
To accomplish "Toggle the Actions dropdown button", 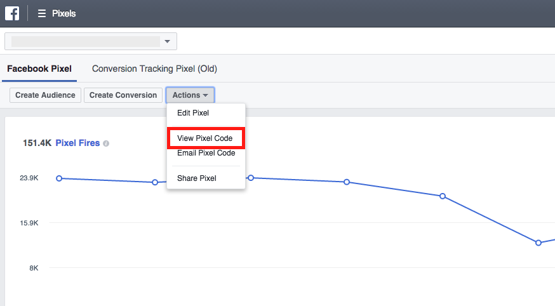I will (x=190, y=95).
